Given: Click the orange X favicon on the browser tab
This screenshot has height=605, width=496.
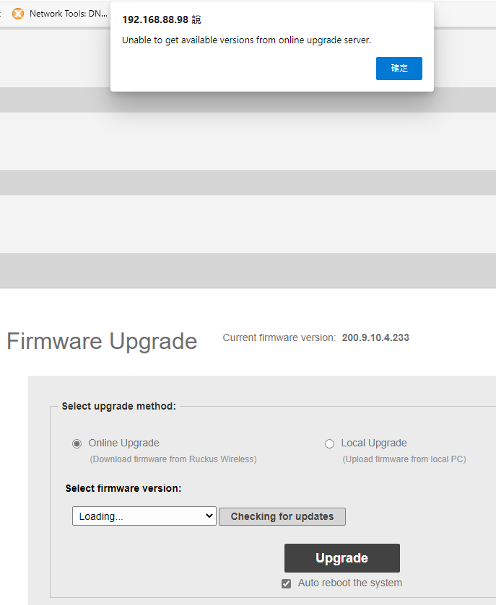Looking at the screenshot, I should (18, 14).
